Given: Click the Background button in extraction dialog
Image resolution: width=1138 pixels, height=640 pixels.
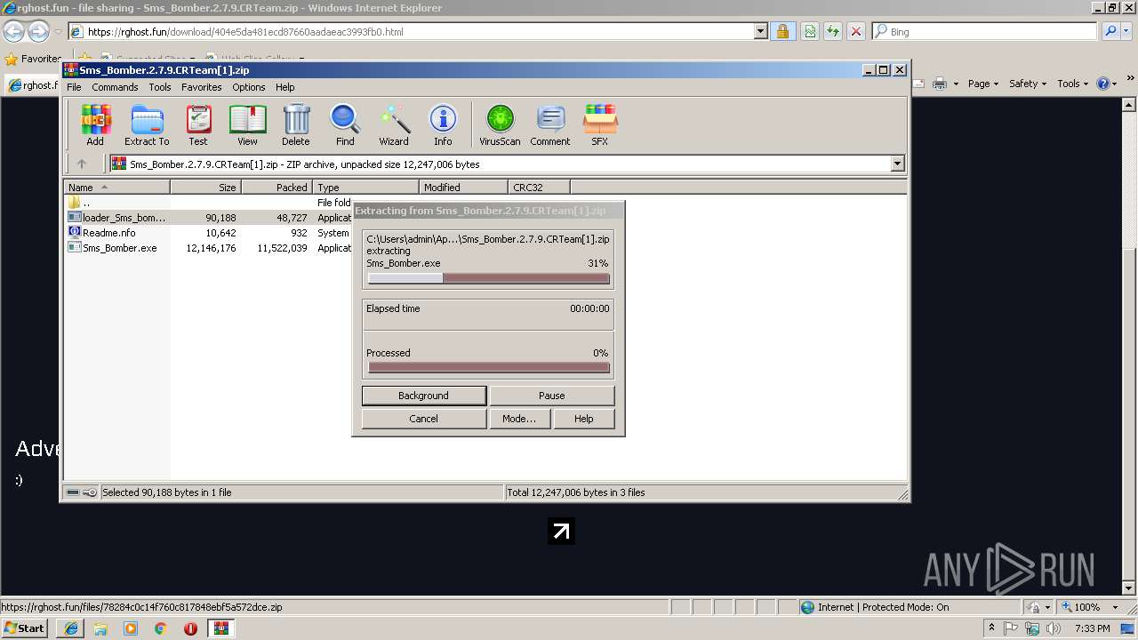Looking at the screenshot, I should (x=423, y=396).
